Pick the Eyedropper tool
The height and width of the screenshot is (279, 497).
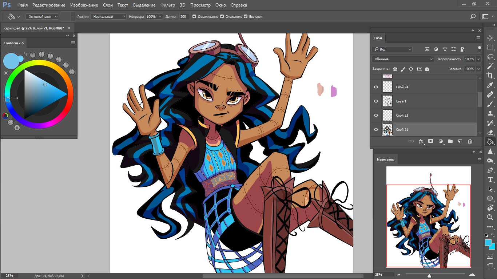pos(490,85)
